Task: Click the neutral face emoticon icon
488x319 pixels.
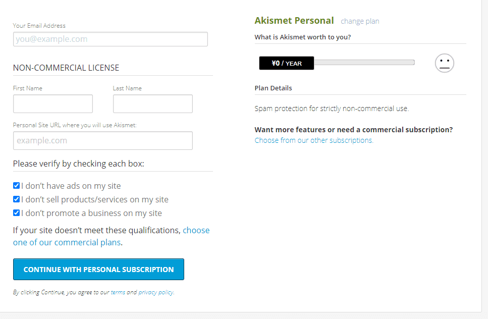Action: point(444,63)
